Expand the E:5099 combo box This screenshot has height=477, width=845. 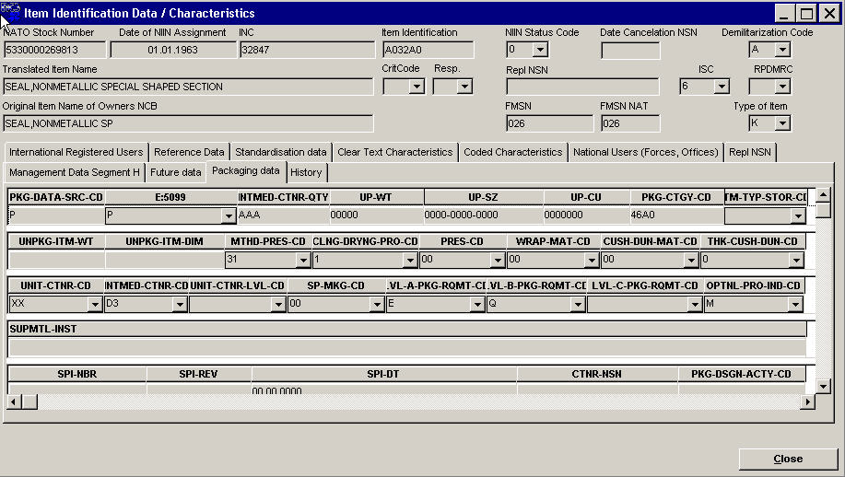pyautogui.click(x=229, y=215)
